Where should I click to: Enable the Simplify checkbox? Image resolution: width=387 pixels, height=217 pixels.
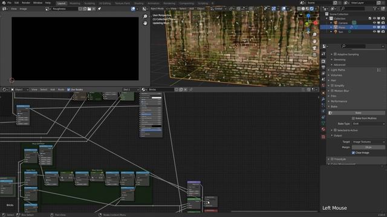click(x=332, y=86)
